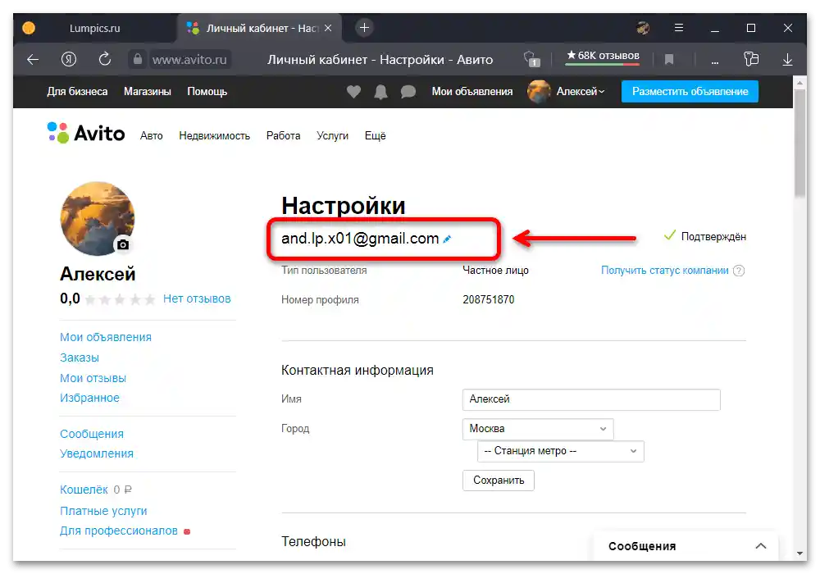Open the Станция метро dropdown
Image resolution: width=820 pixels, height=574 pixels.
[561, 452]
